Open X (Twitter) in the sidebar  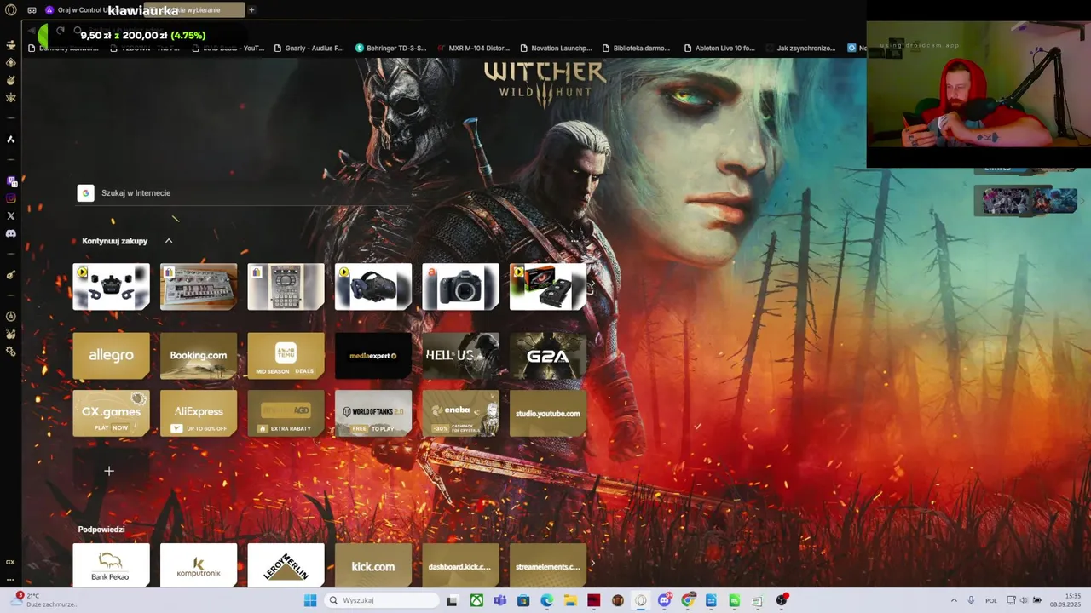click(x=10, y=216)
